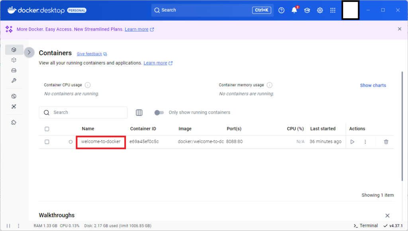
Task: Open the engine options kebab in status bar
Action: 18,226
